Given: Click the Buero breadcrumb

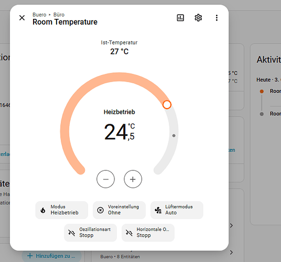Looking at the screenshot, I should [39, 15].
